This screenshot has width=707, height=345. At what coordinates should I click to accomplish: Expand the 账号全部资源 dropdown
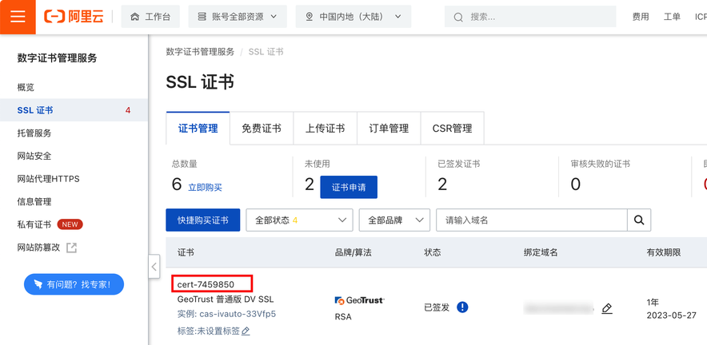point(238,17)
